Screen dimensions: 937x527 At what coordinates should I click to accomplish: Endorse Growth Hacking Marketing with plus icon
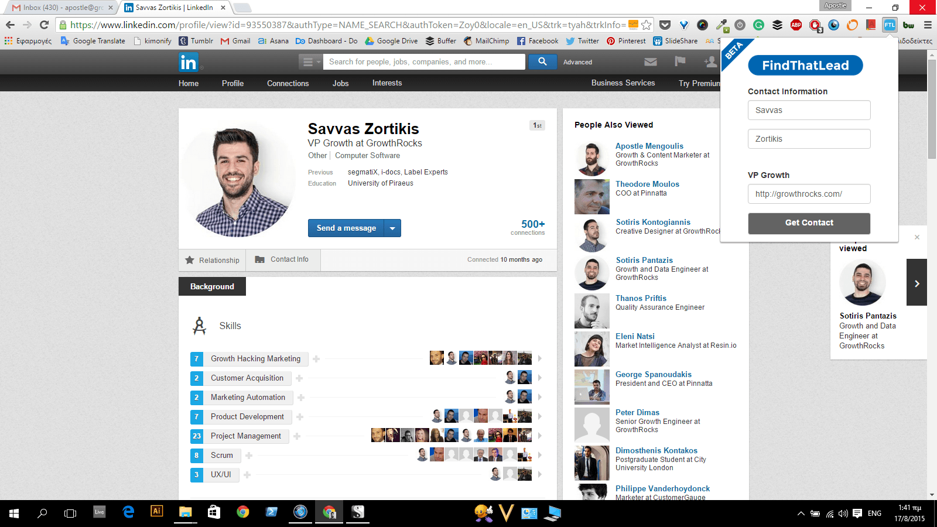(x=316, y=359)
